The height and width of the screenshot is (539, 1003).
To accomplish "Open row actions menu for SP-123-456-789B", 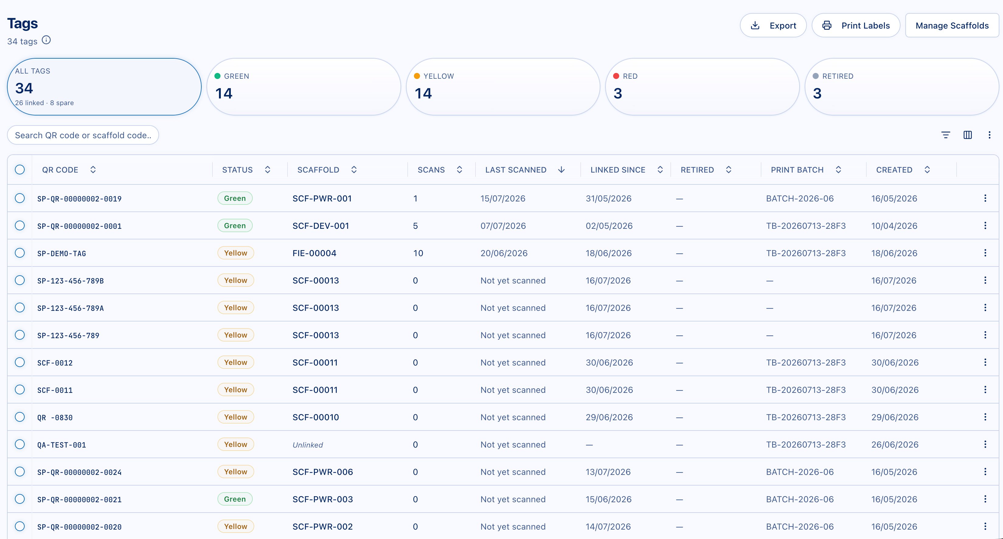I will (x=985, y=280).
